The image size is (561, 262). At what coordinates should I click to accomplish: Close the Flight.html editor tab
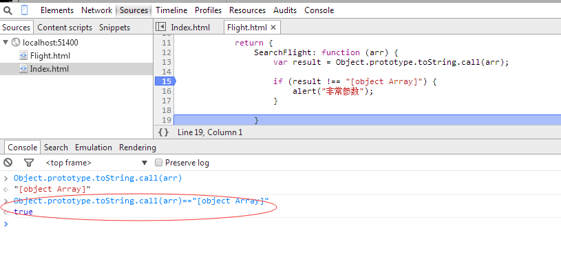coord(273,28)
